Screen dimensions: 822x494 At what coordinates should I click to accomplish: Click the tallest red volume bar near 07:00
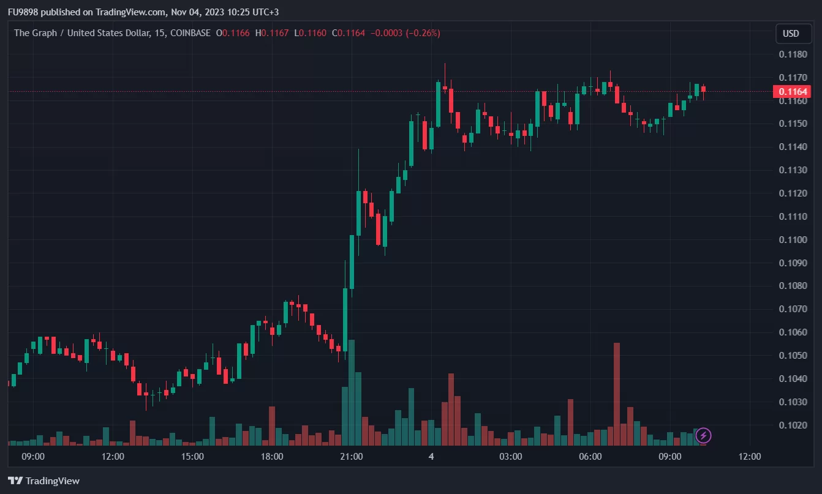(616, 394)
